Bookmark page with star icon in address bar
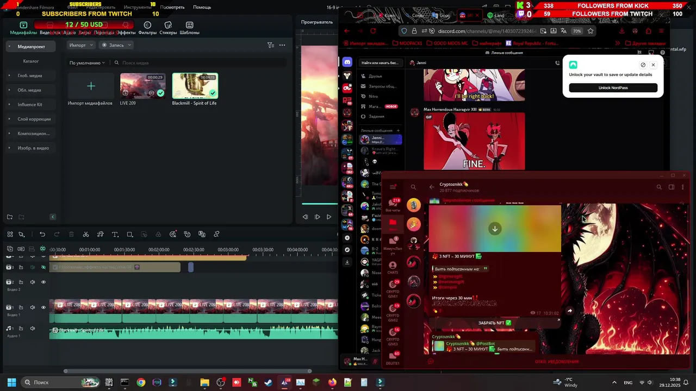This screenshot has width=696, height=391. 591,31
